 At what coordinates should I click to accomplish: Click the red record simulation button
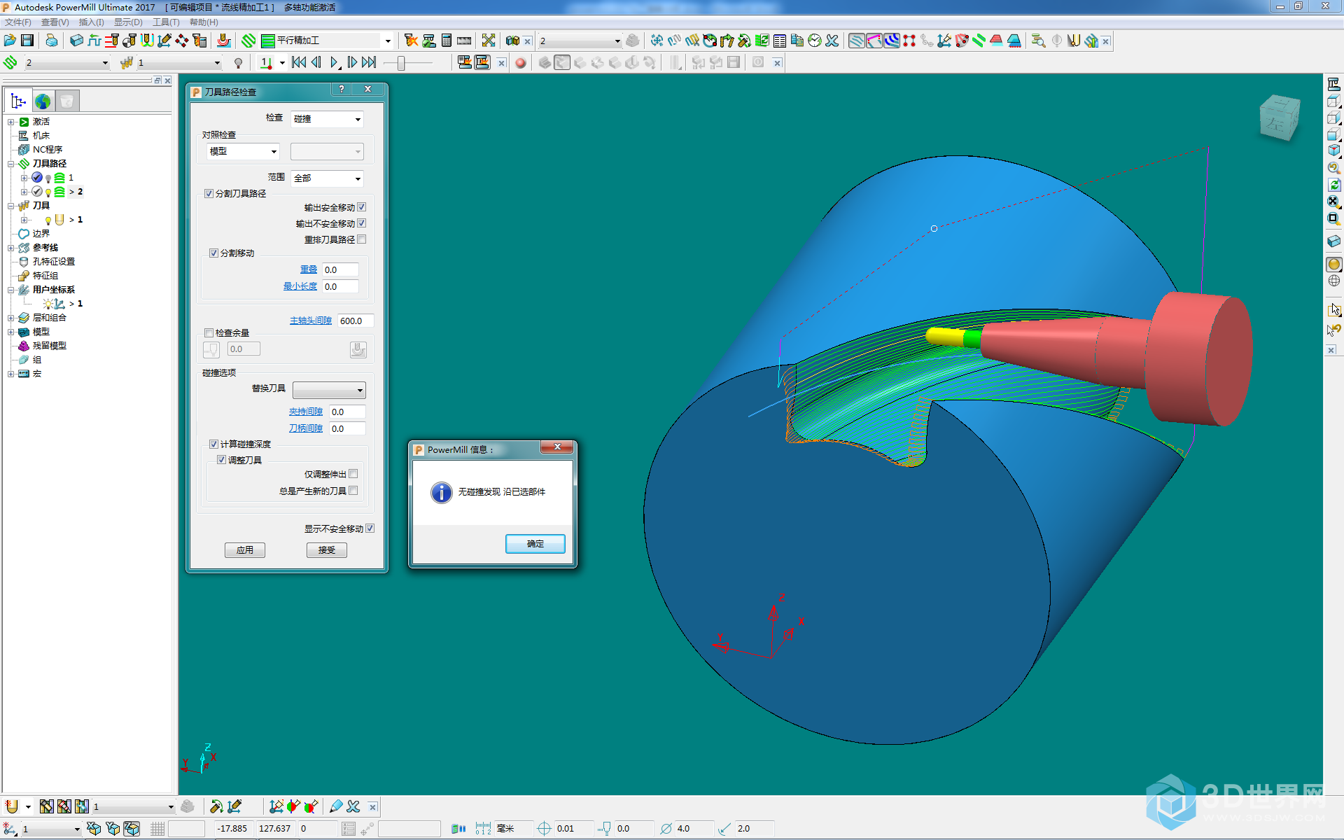520,63
